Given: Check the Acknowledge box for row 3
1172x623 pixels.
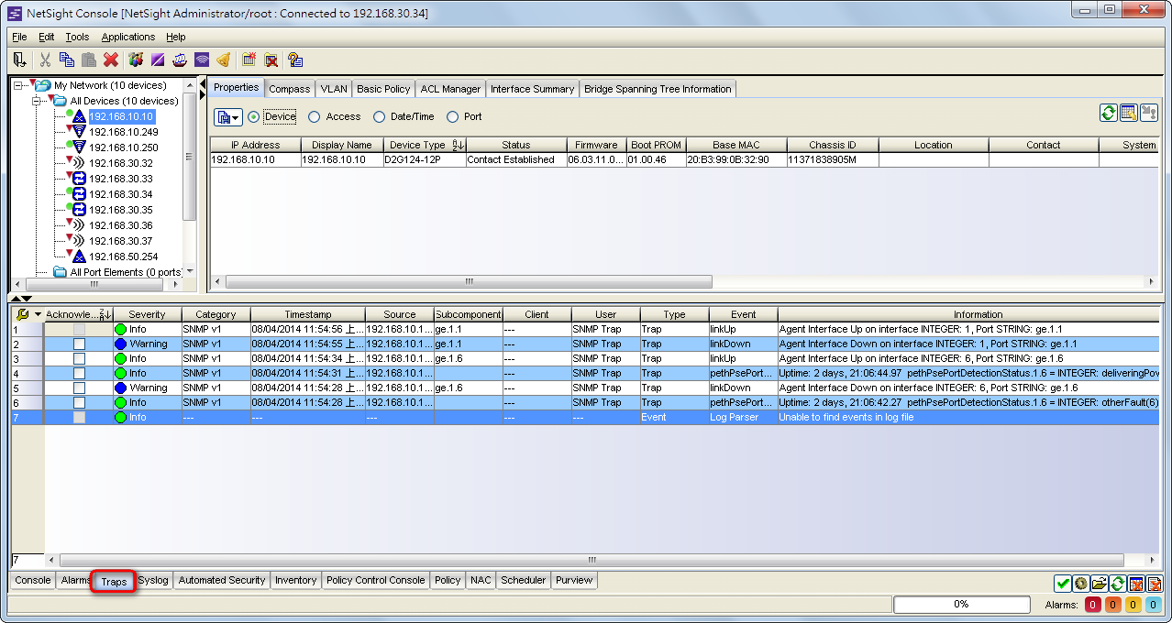Looking at the screenshot, I should click(79, 358).
